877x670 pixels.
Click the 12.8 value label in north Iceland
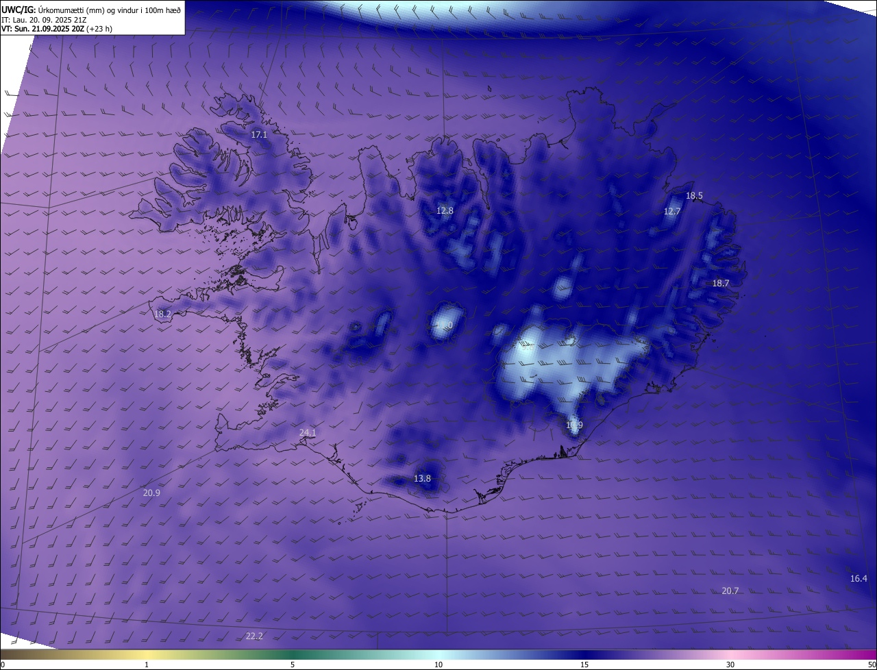[x=445, y=210]
